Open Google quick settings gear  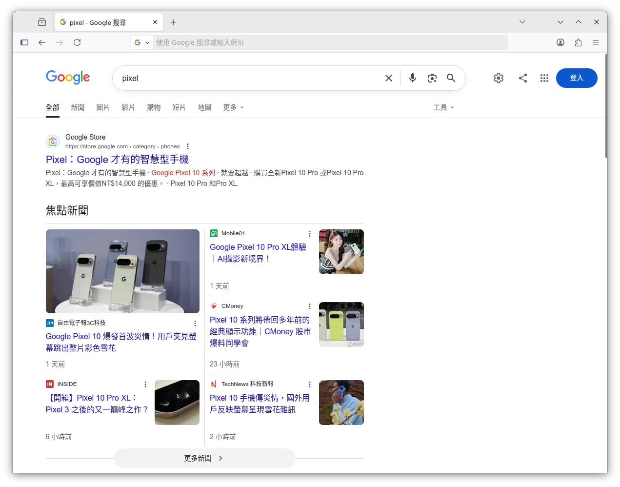498,78
